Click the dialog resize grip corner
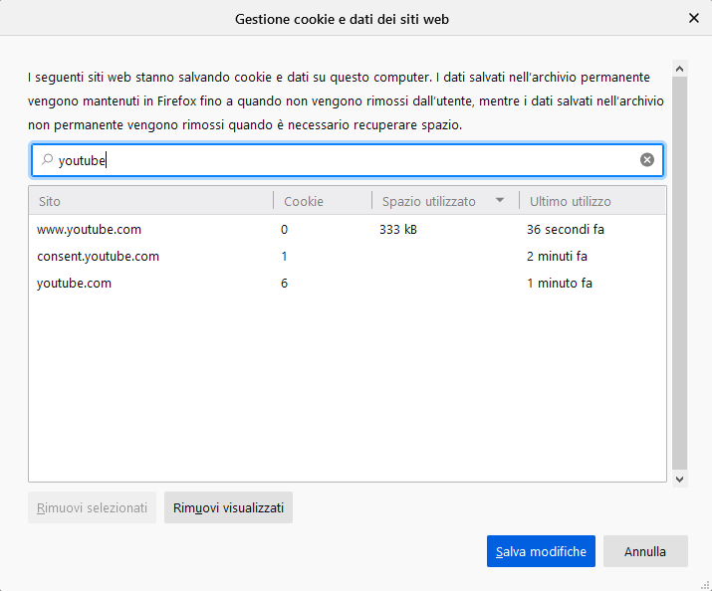 (x=705, y=585)
